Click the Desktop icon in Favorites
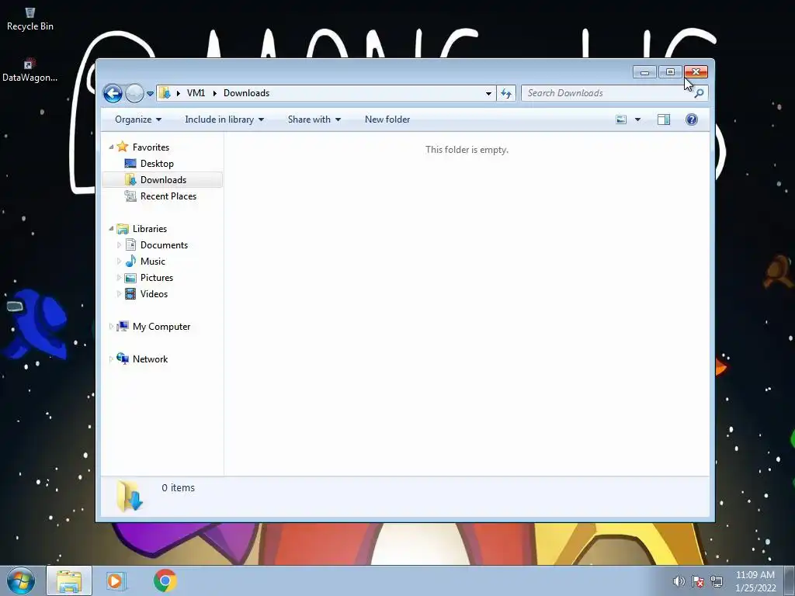795x596 pixels. coord(130,163)
